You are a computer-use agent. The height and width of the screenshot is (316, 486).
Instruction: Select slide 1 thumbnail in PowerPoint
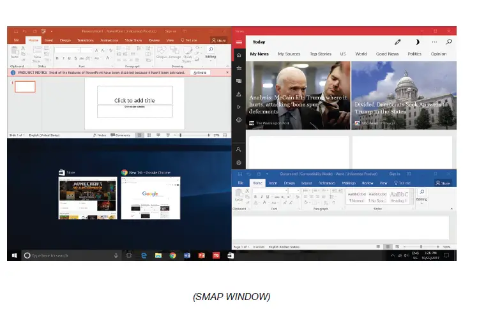(25, 86)
